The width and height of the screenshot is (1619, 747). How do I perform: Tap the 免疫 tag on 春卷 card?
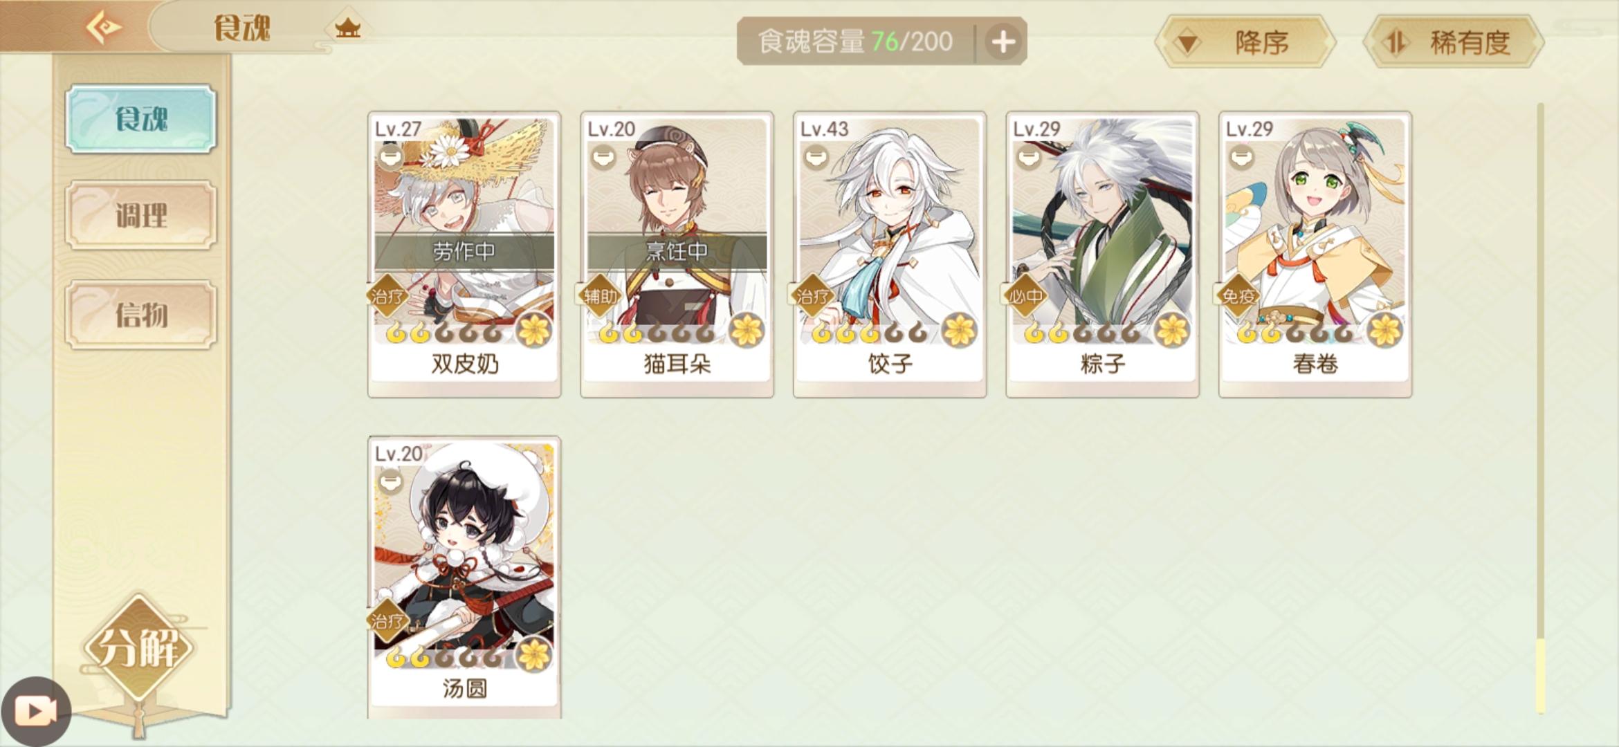pyautogui.click(x=1238, y=296)
